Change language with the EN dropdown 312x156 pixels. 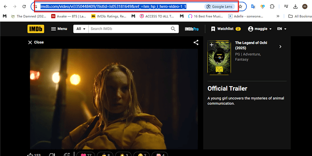[x=282, y=29]
